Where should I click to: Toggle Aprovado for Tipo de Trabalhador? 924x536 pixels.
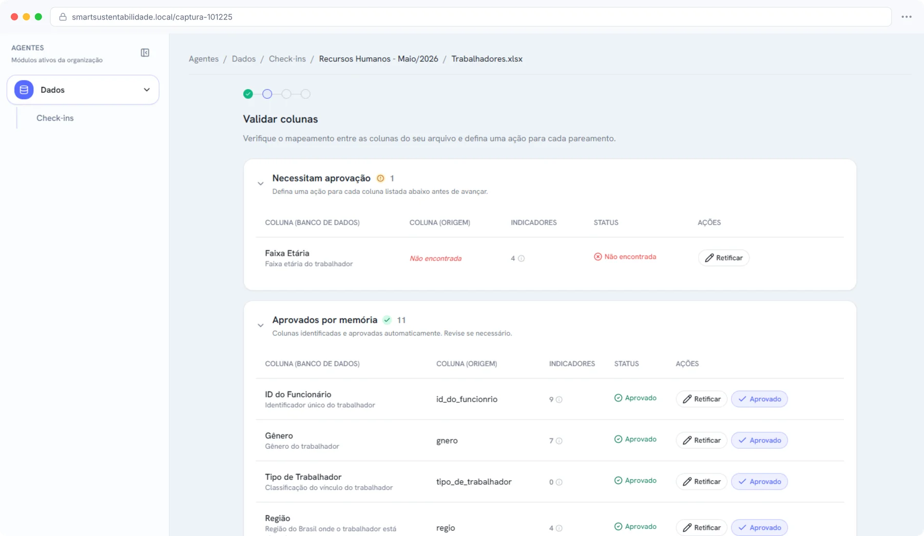click(759, 482)
